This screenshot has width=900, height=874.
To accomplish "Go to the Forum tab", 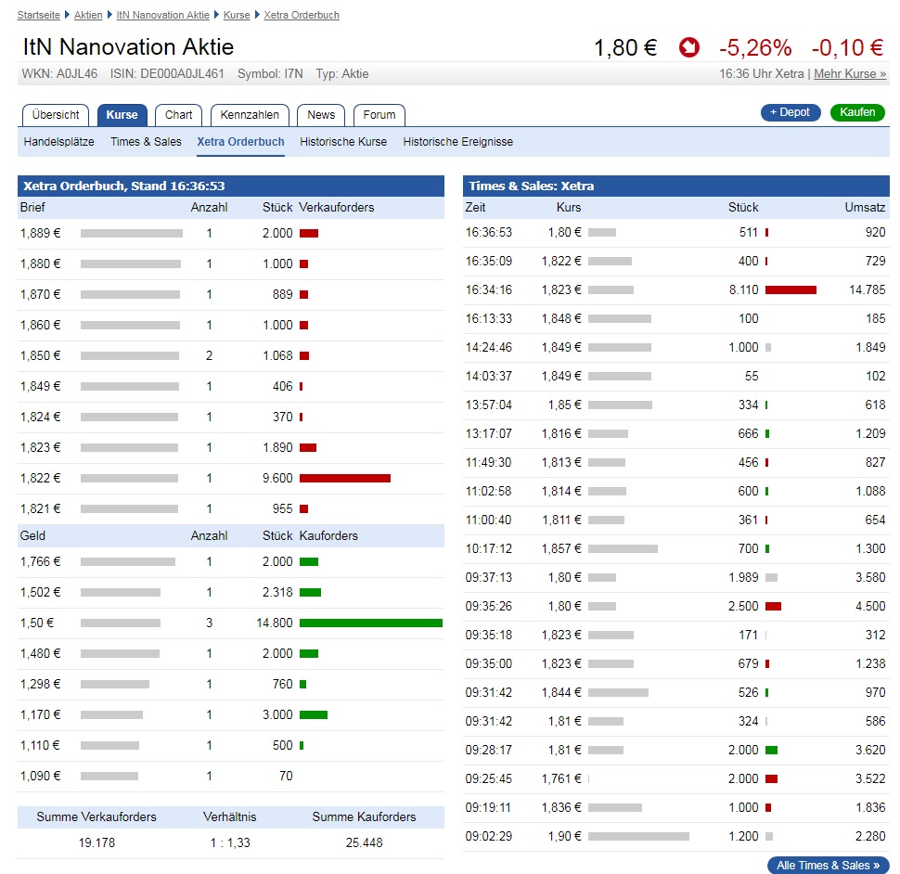I will (379, 115).
